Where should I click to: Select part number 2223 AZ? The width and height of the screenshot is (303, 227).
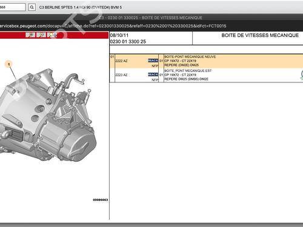click(x=121, y=75)
